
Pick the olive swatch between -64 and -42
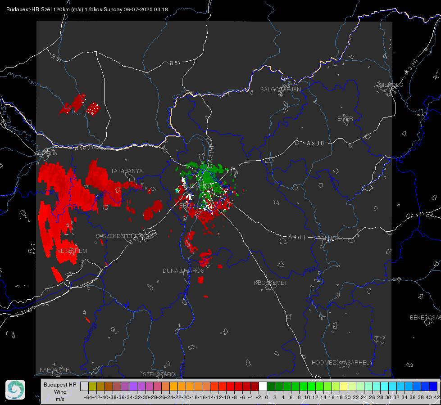[92, 386]
